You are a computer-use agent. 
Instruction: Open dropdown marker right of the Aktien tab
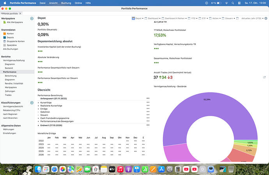point(220,19)
